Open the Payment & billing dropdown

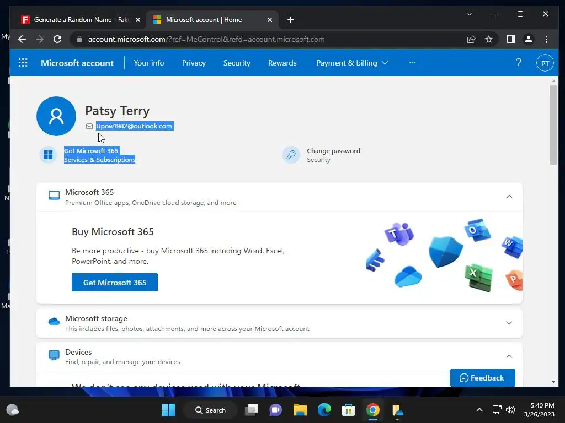pos(352,63)
